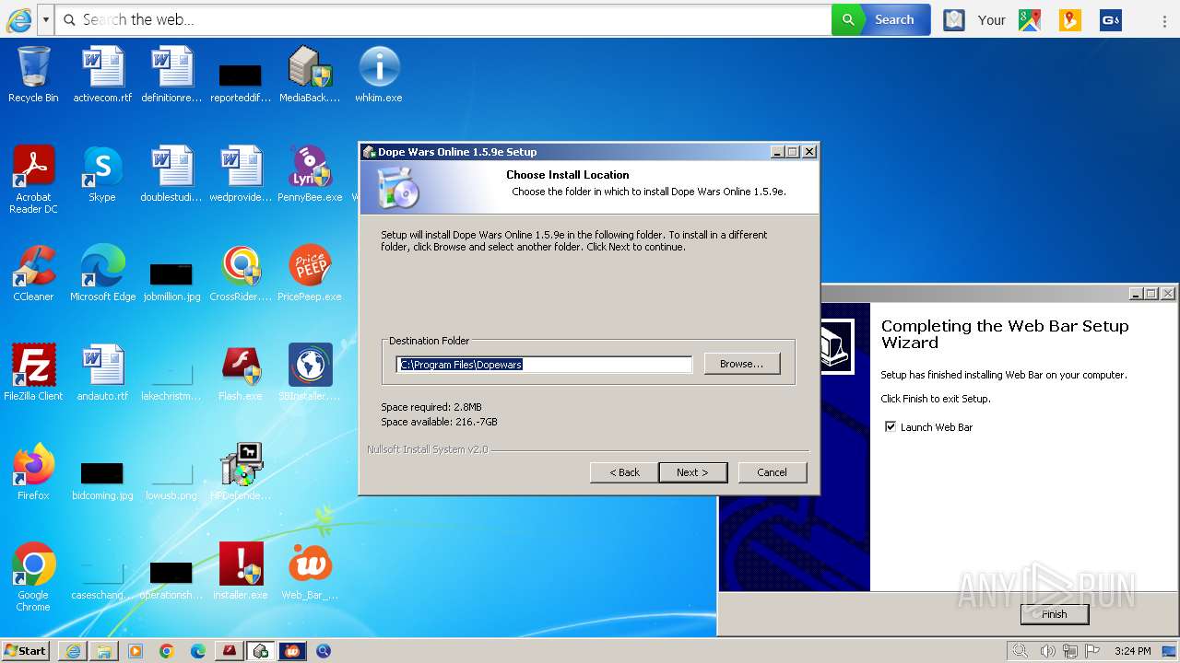This screenshot has width=1180, height=663.
Task: Launch the Google Chrome desktop shortcut
Action: (33, 577)
